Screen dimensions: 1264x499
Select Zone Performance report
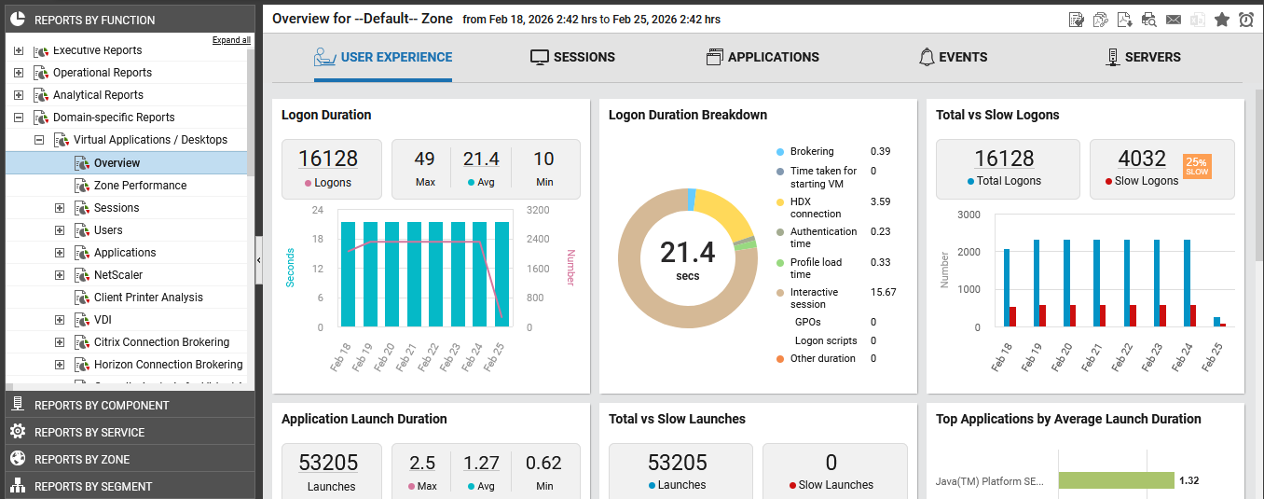point(140,186)
